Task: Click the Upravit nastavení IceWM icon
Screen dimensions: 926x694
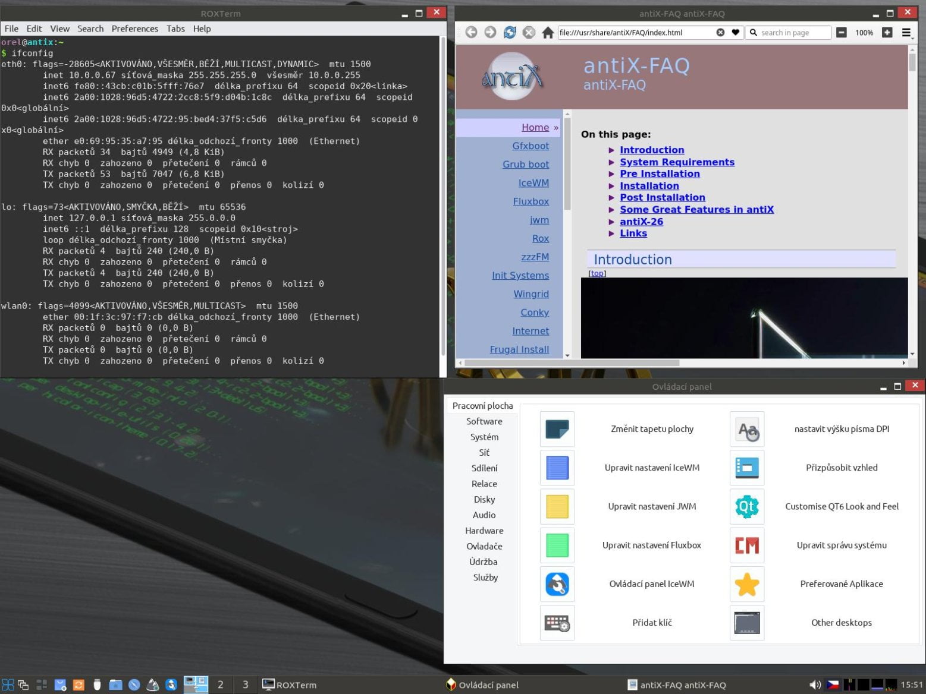Action: coord(557,468)
